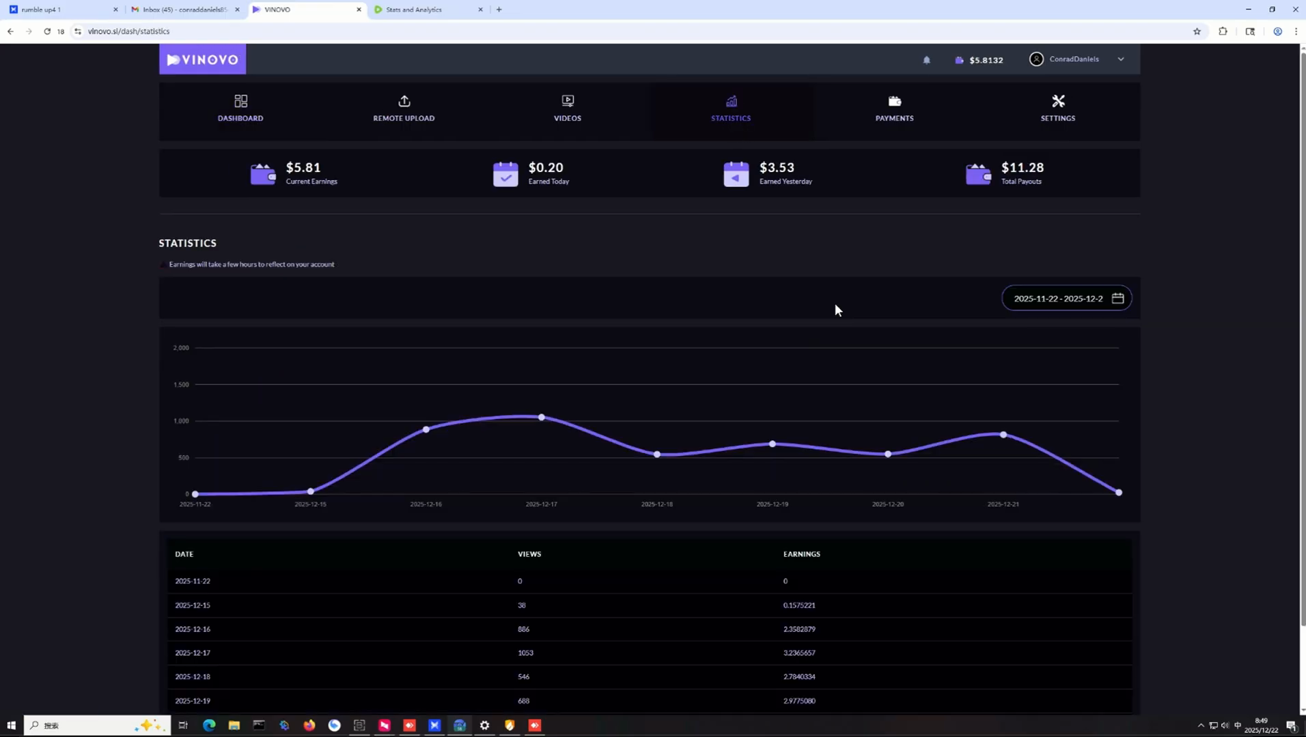The width and height of the screenshot is (1306, 737).
Task: Open Firefox from the taskbar
Action: [309, 725]
